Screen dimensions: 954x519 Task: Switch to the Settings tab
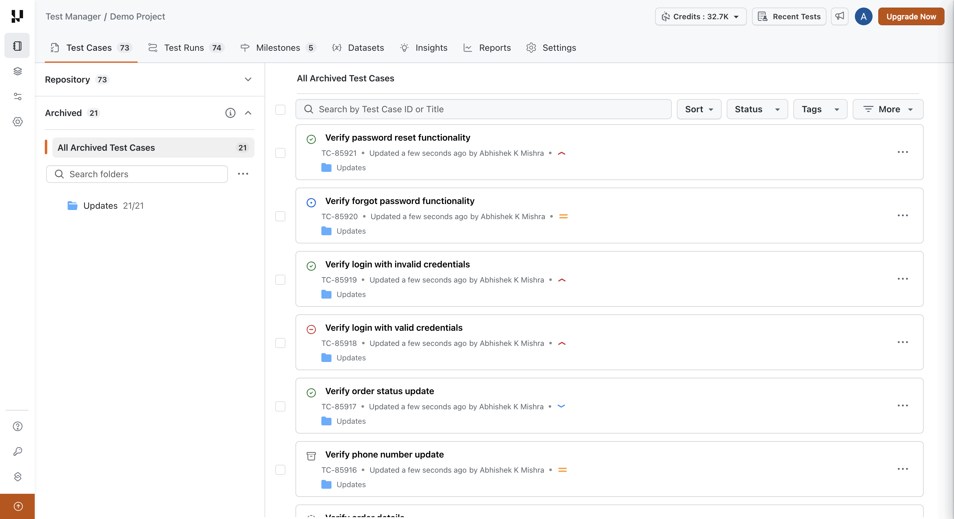click(551, 48)
